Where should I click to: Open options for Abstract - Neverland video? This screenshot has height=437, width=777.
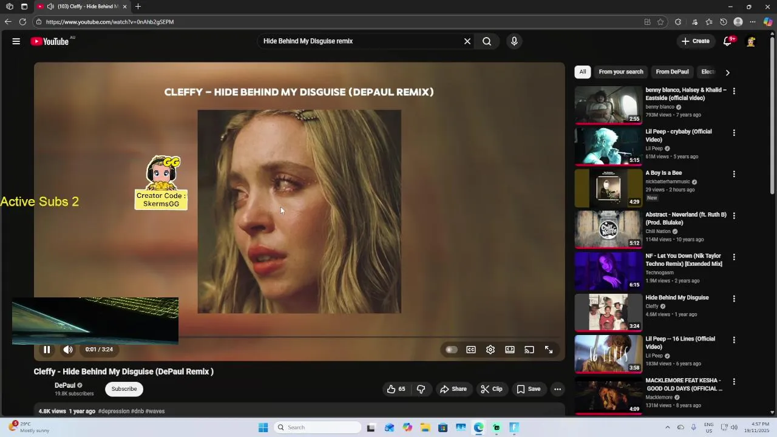[x=734, y=215]
